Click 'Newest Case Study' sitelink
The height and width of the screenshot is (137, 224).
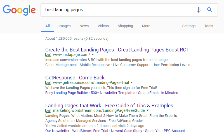pos(126,131)
